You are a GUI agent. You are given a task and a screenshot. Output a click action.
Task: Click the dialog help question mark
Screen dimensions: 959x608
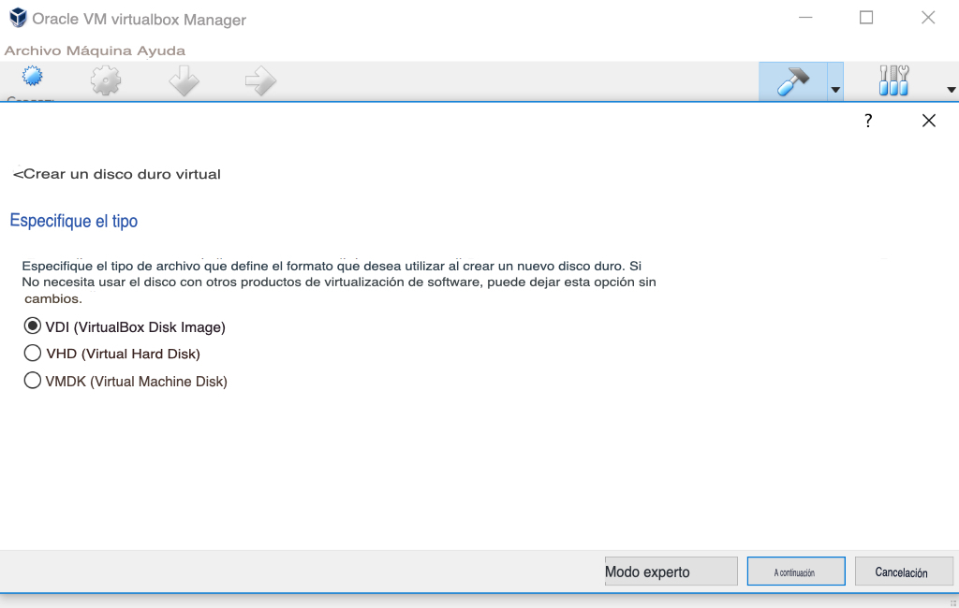point(868,121)
